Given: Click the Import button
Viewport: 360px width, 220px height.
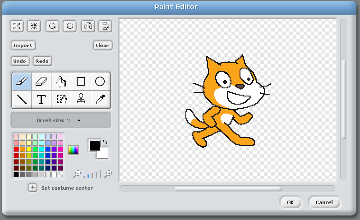Looking at the screenshot, I should pos(23,46).
